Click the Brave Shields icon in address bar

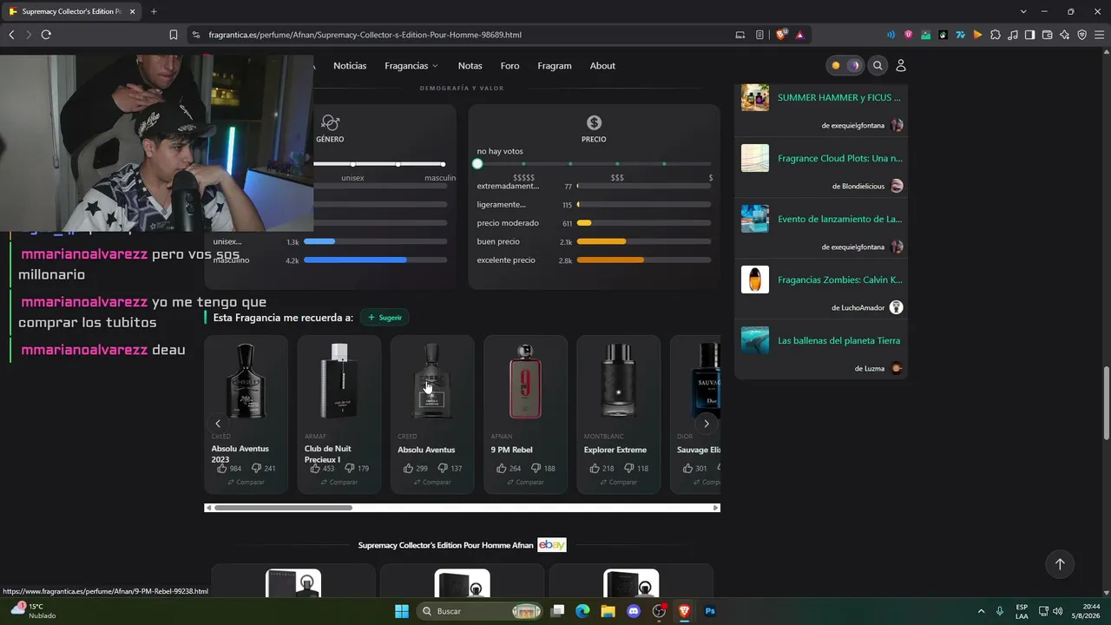(x=781, y=35)
